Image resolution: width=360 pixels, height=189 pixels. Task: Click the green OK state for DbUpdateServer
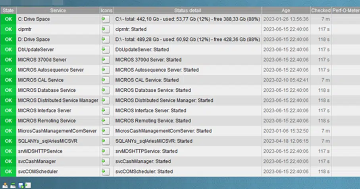click(8, 50)
